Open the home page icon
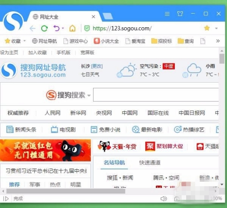 72,28
